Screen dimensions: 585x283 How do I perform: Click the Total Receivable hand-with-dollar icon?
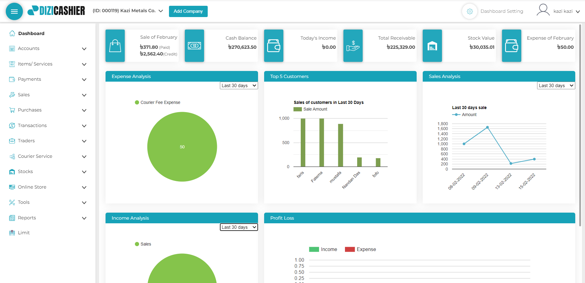click(x=353, y=46)
